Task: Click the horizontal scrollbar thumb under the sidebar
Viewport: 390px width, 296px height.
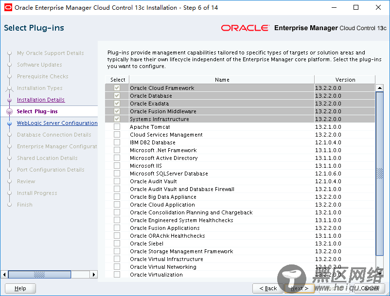Action: [39, 275]
